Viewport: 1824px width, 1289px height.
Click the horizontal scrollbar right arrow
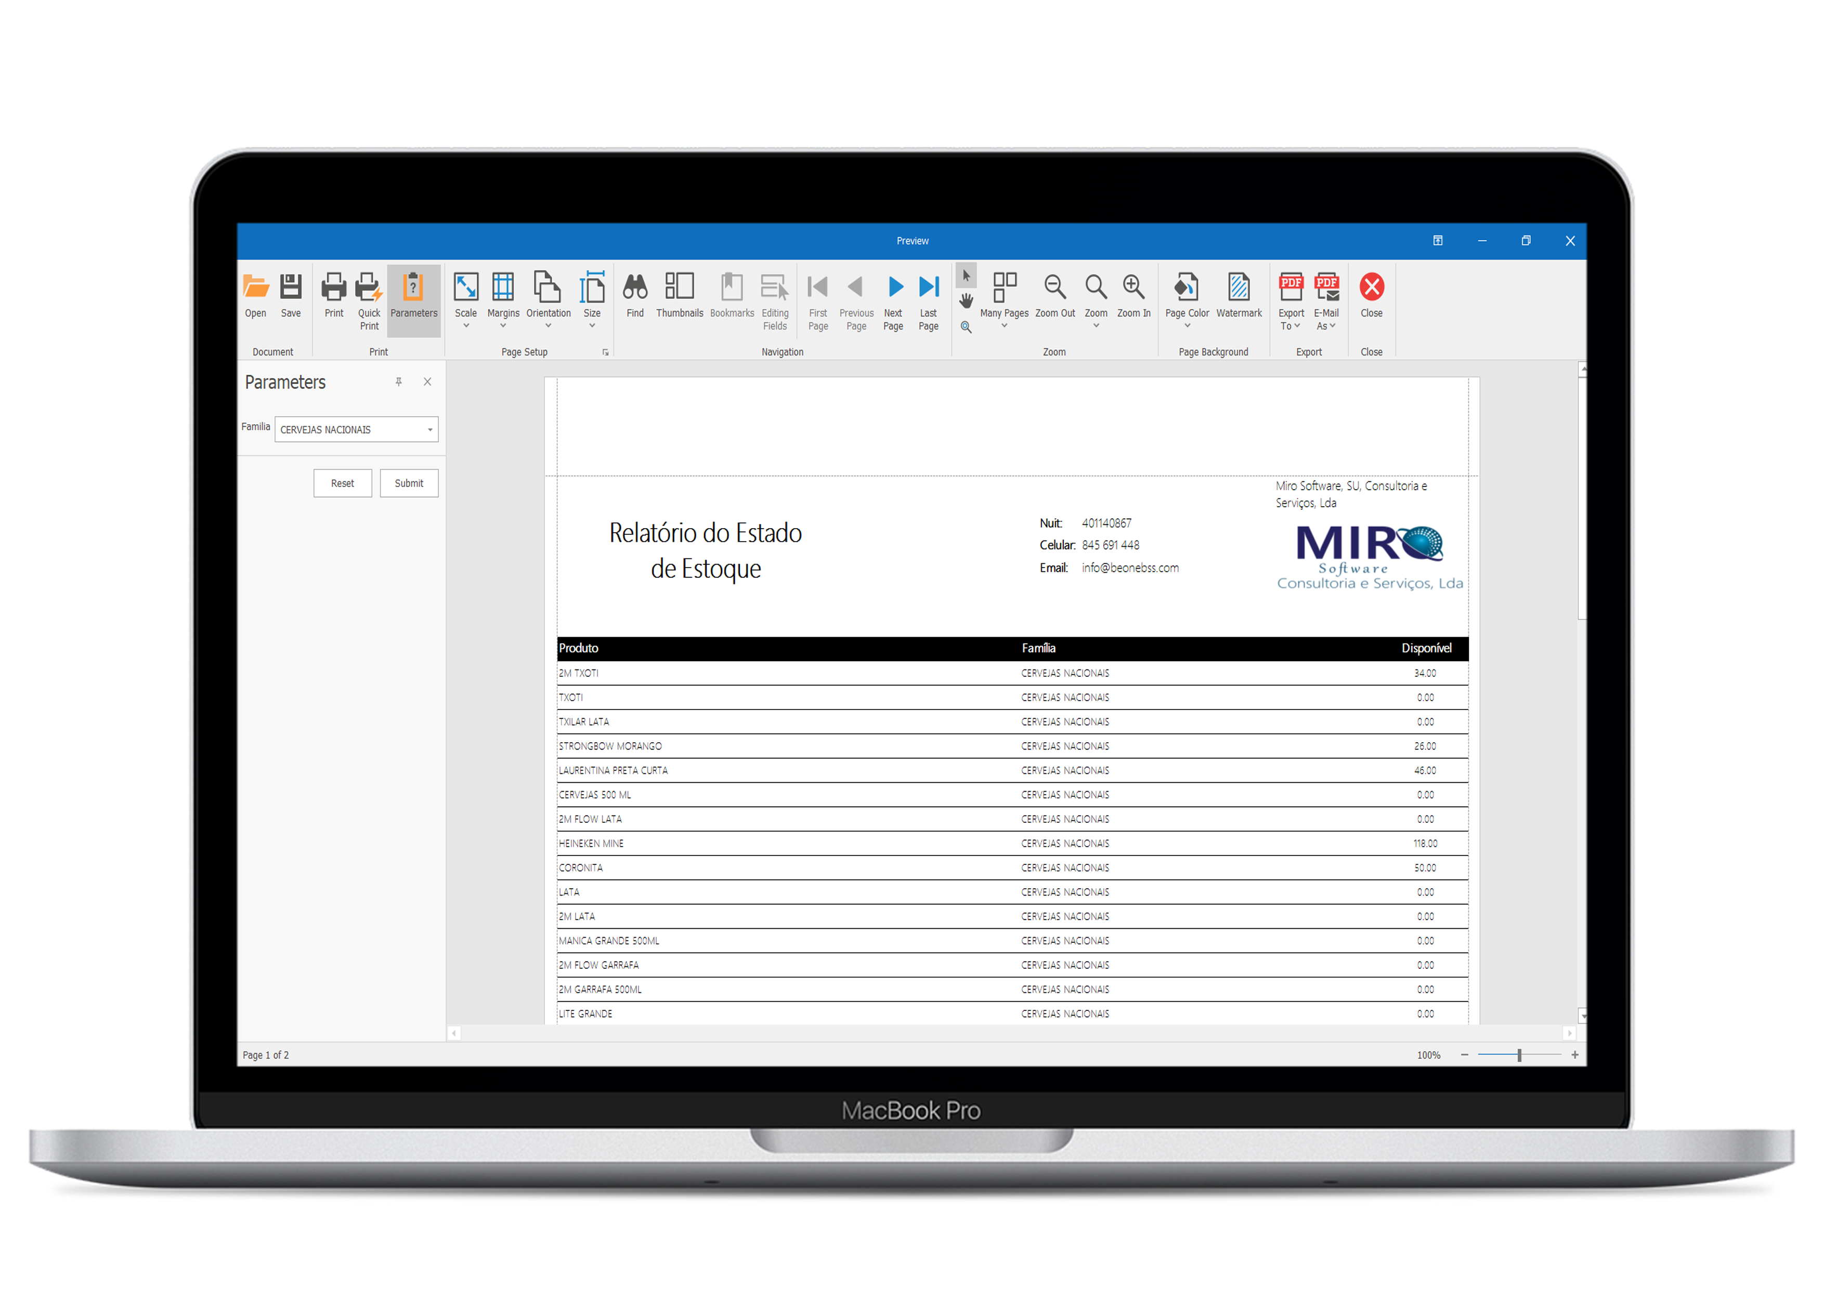(x=1569, y=1033)
